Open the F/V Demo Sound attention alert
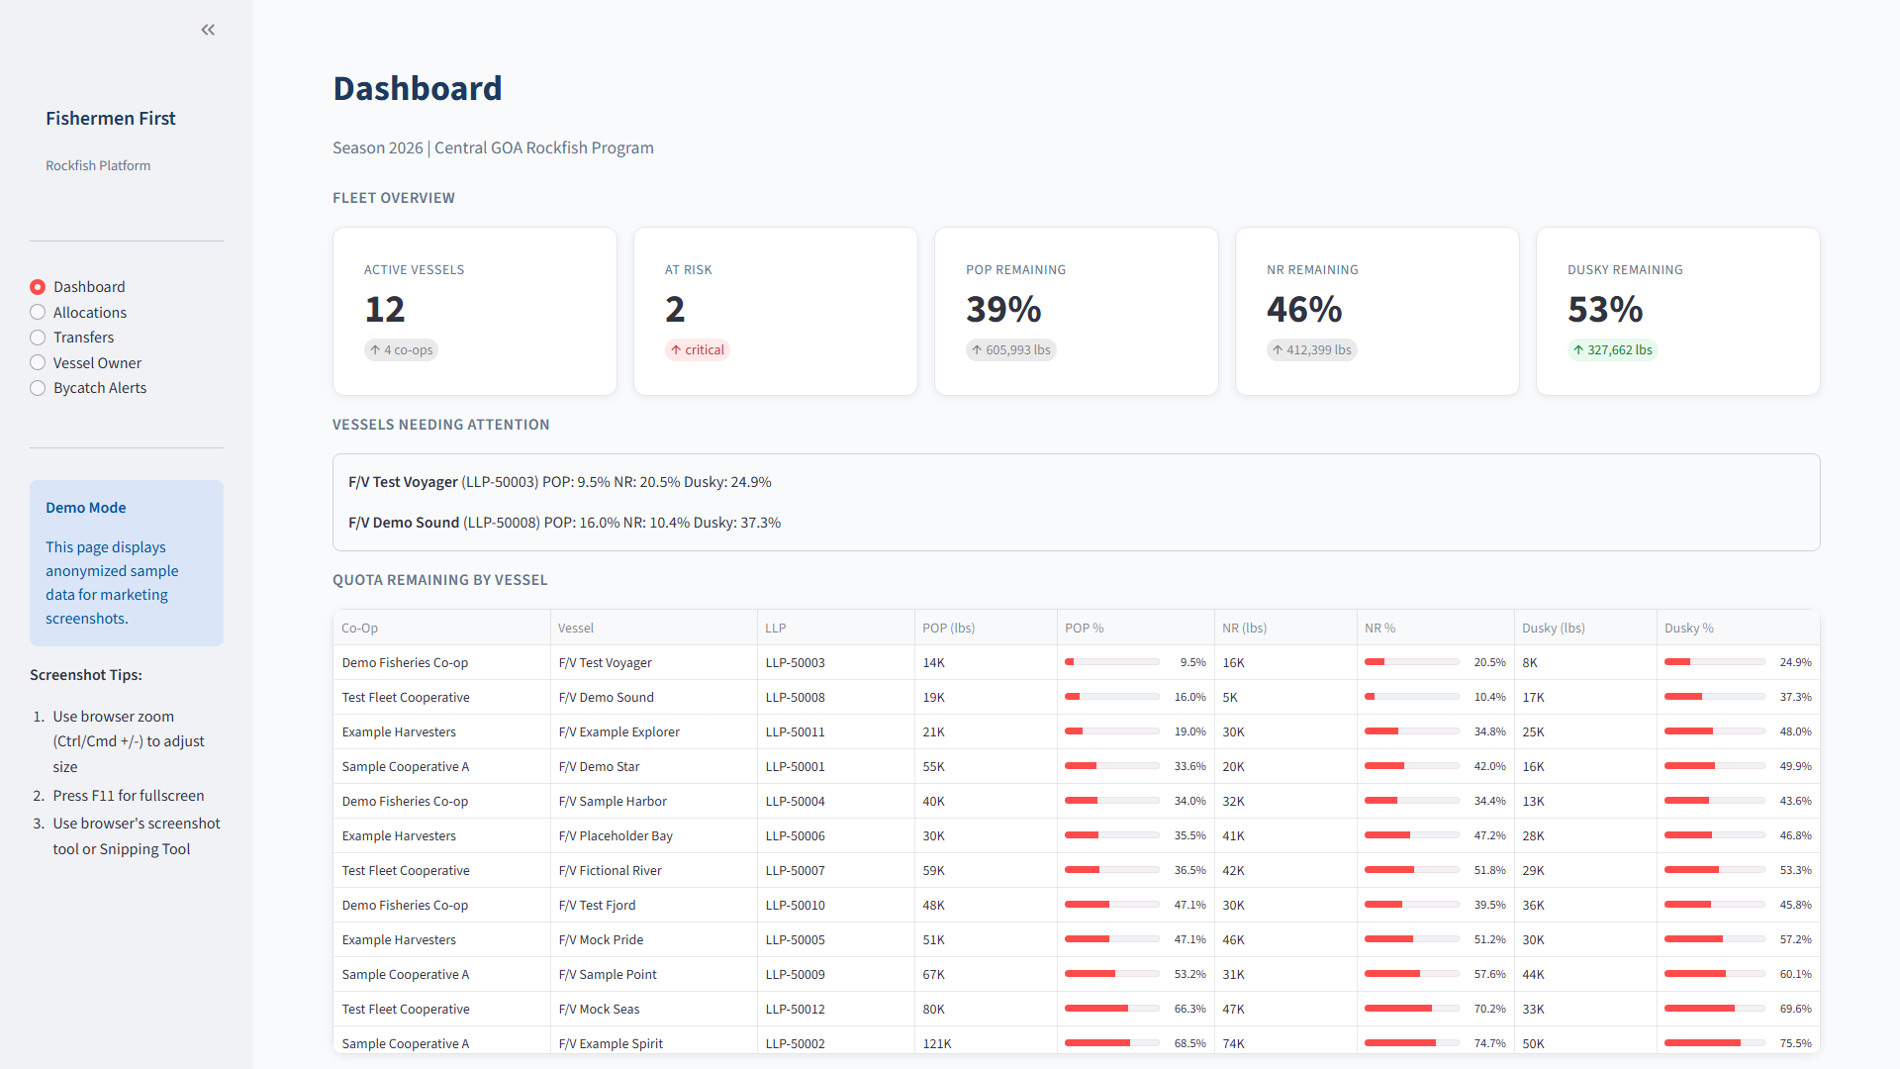Screen dimensions: 1900x1069 [564, 523]
